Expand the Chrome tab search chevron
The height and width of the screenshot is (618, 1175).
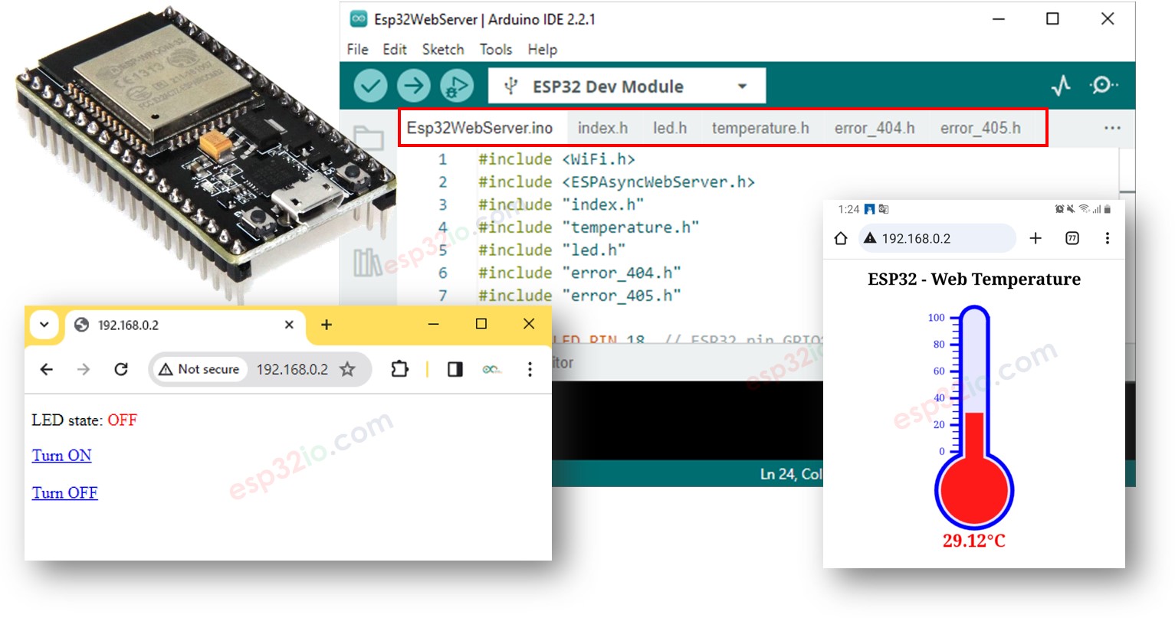point(44,325)
